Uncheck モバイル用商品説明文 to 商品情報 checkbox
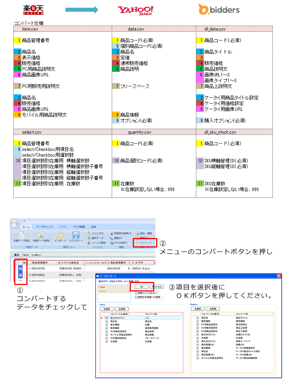Viewport: 287px width, 382px height. (x=107, y=335)
